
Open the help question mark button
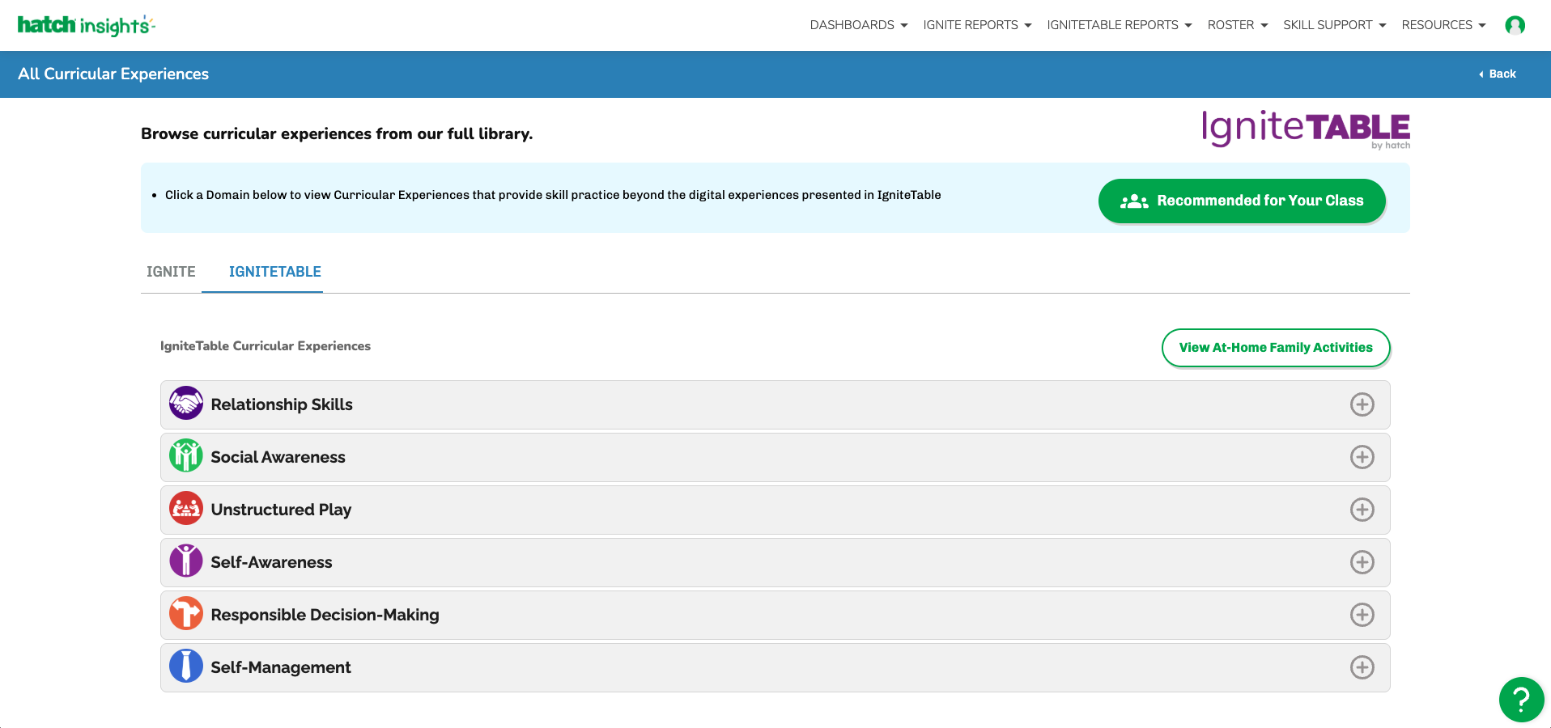[1521, 699]
